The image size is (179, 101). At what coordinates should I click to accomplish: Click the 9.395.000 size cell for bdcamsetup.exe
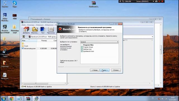[43, 49]
